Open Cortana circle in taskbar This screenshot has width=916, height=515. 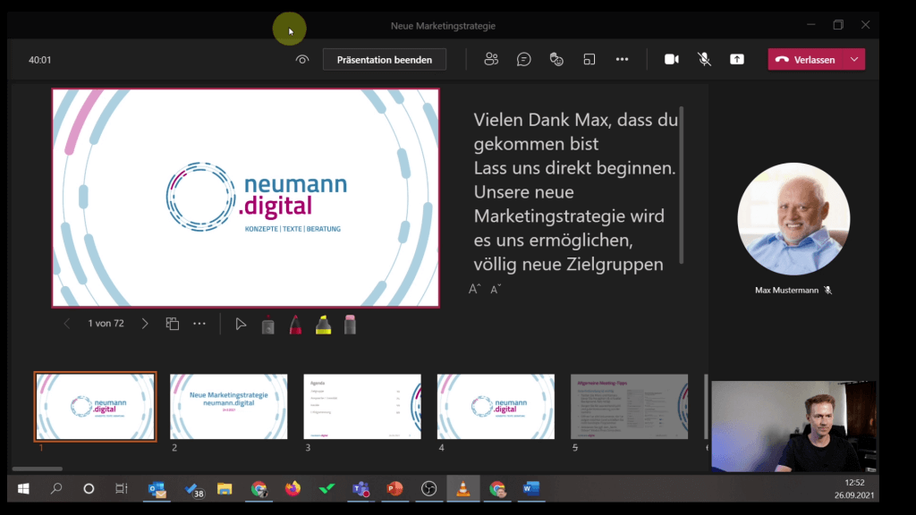[x=89, y=489]
